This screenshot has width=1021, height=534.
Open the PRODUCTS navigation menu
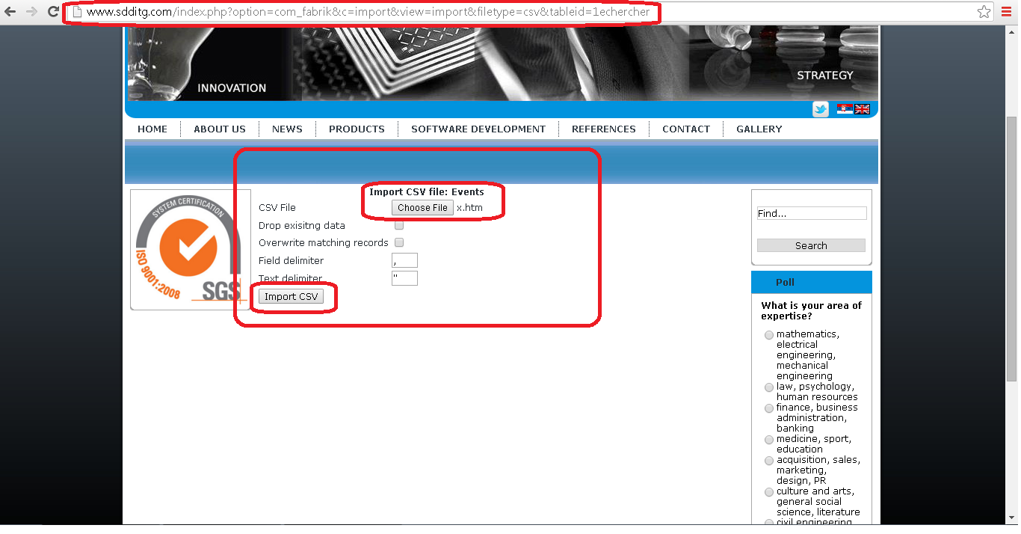tap(356, 129)
